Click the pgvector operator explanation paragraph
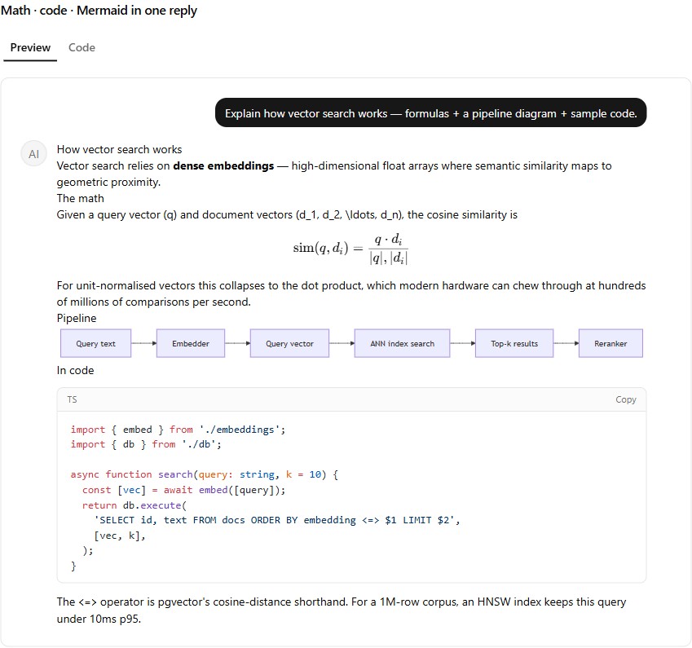 click(342, 611)
